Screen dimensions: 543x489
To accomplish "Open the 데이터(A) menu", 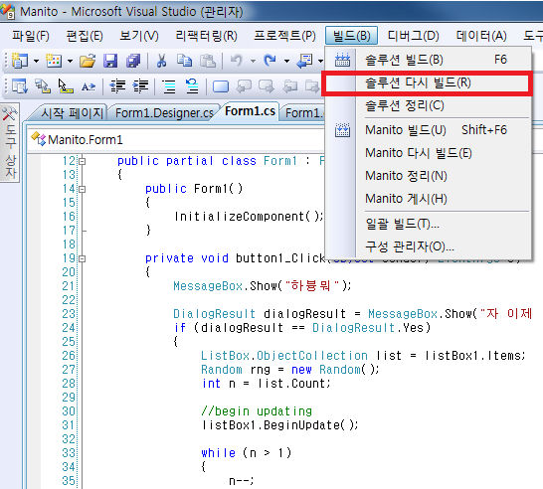I will (x=481, y=36).
